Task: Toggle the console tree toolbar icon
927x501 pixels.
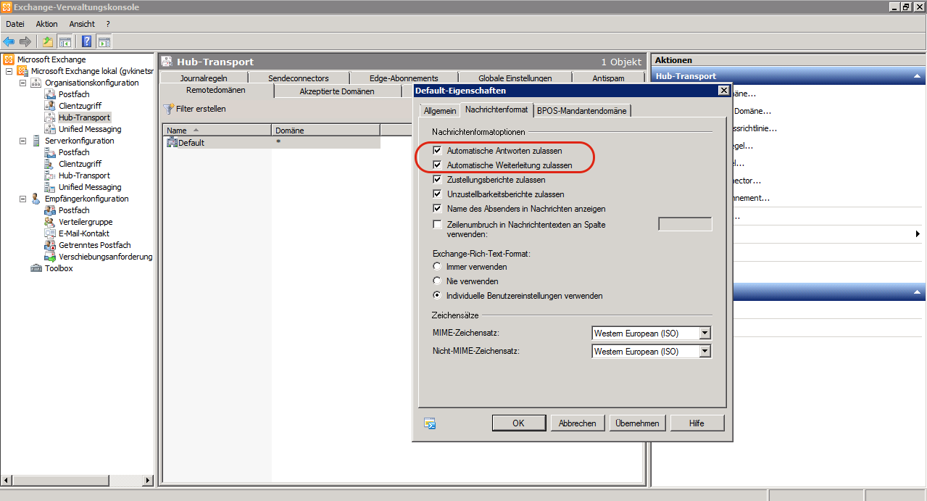Action: click(65, 41)
